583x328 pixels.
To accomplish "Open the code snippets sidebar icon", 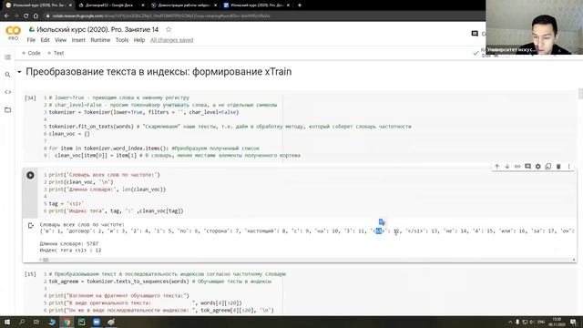I will click(7, 92).
